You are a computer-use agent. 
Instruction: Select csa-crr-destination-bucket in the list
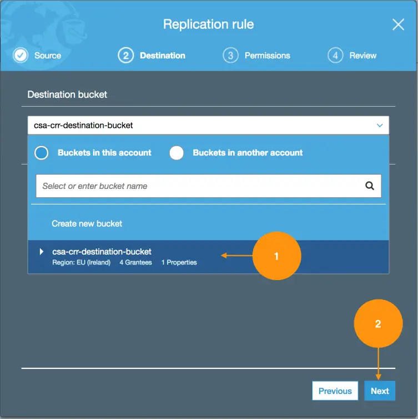(208, 257)
